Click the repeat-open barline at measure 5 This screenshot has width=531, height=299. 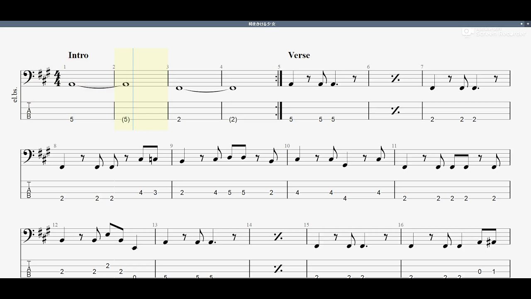279,78
